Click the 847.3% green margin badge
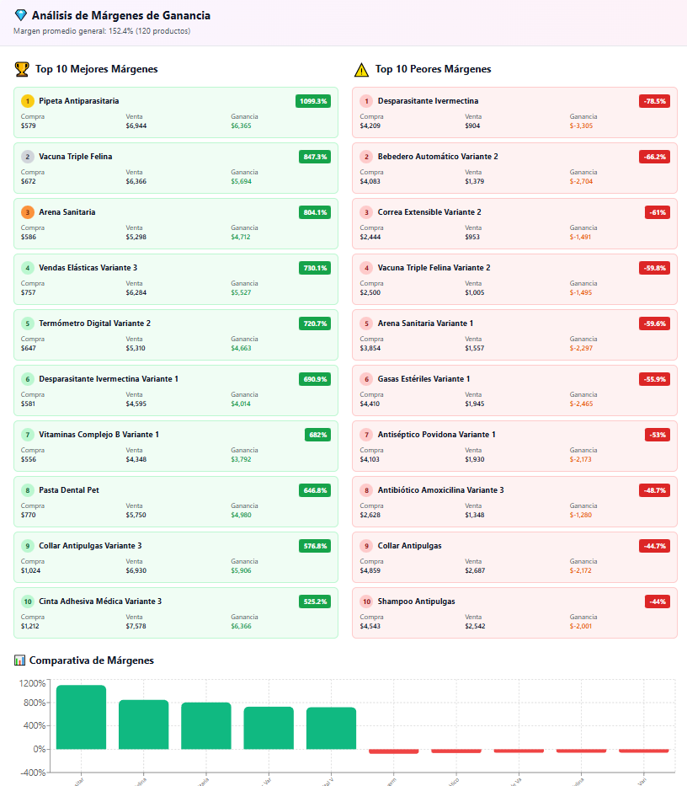 (315, 157)
